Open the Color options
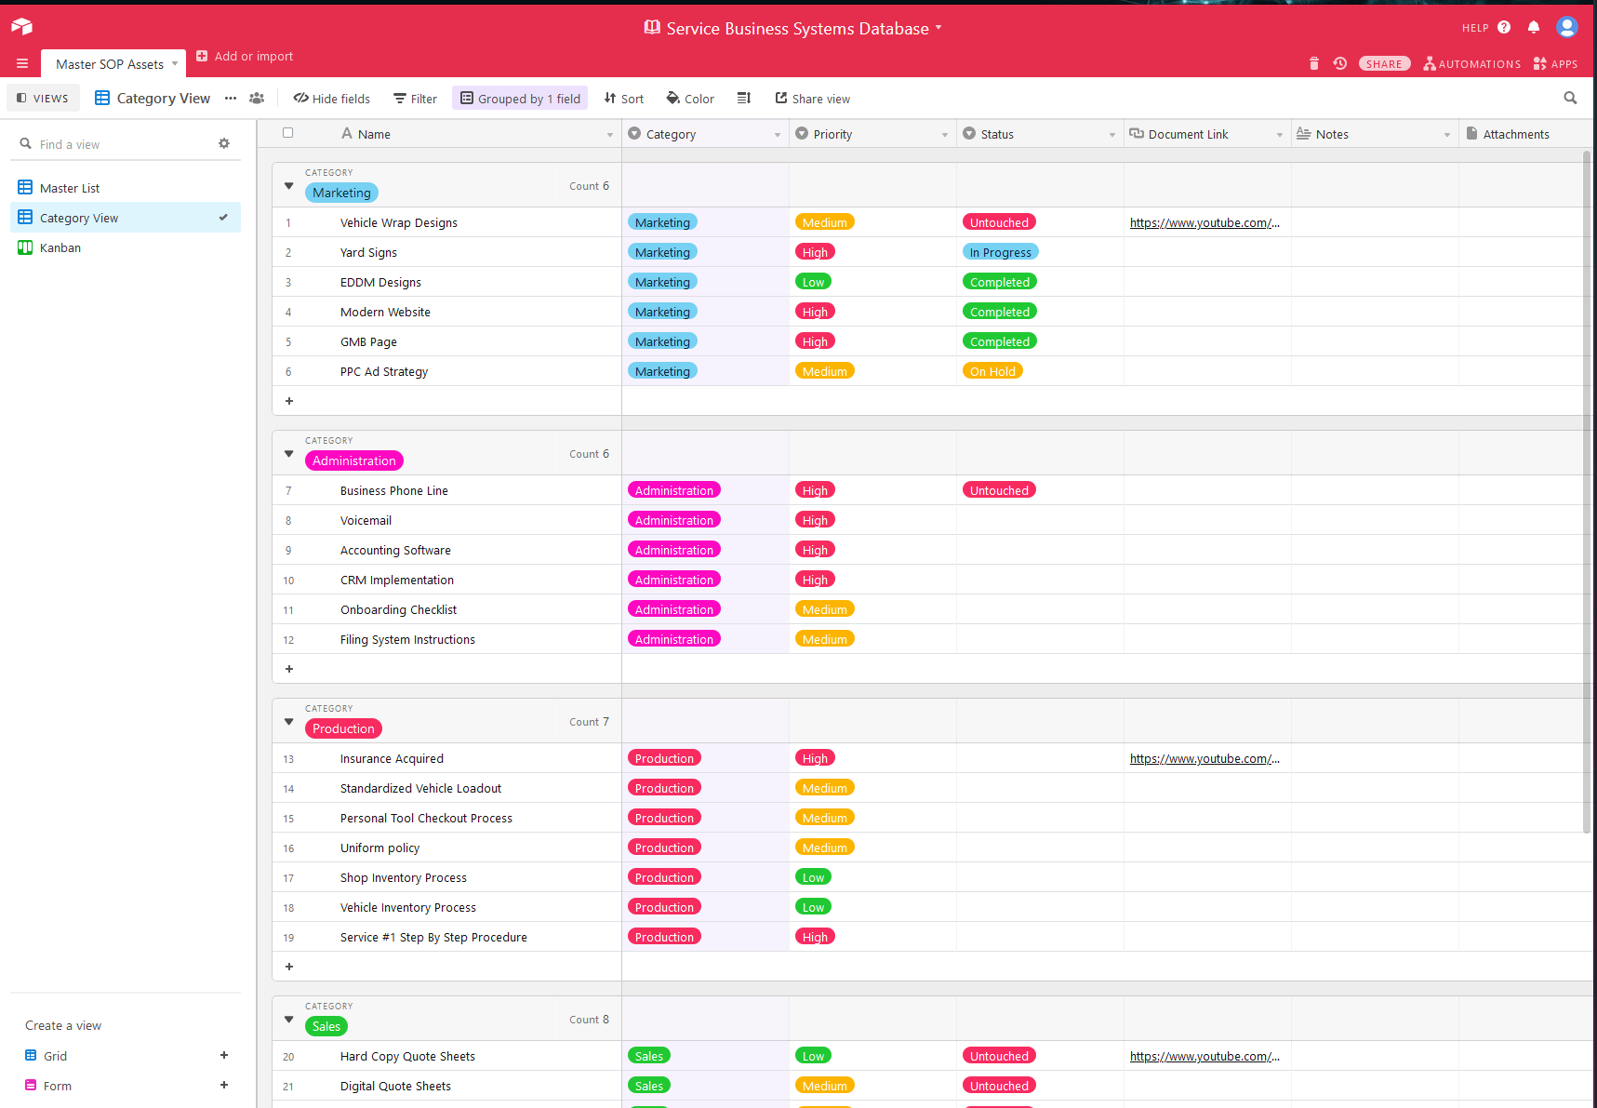 point(690,99)
